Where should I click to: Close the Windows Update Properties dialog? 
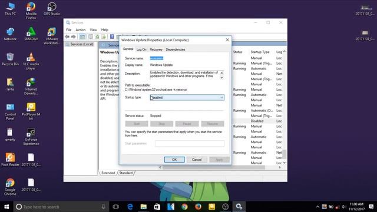pyautogui.click(x=227, y=40)
